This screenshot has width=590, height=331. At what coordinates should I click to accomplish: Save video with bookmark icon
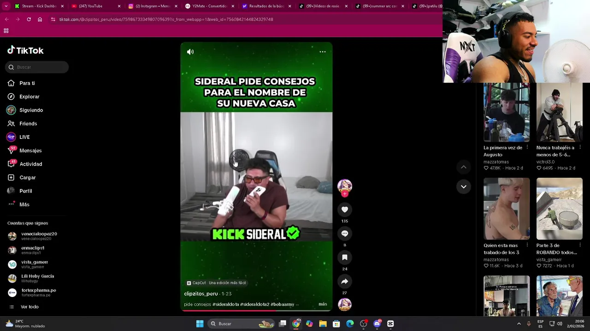tap(344, 257)
